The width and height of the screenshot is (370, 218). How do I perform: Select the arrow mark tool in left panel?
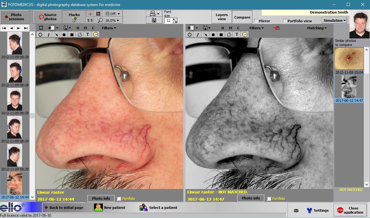(56, 35)
